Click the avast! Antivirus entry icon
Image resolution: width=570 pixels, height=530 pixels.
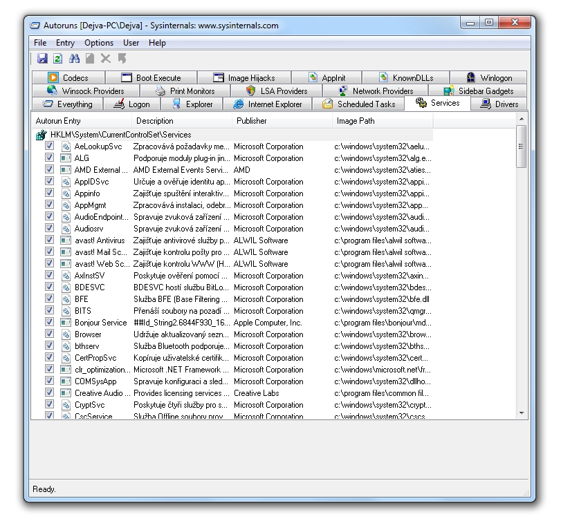coord(66,240)
